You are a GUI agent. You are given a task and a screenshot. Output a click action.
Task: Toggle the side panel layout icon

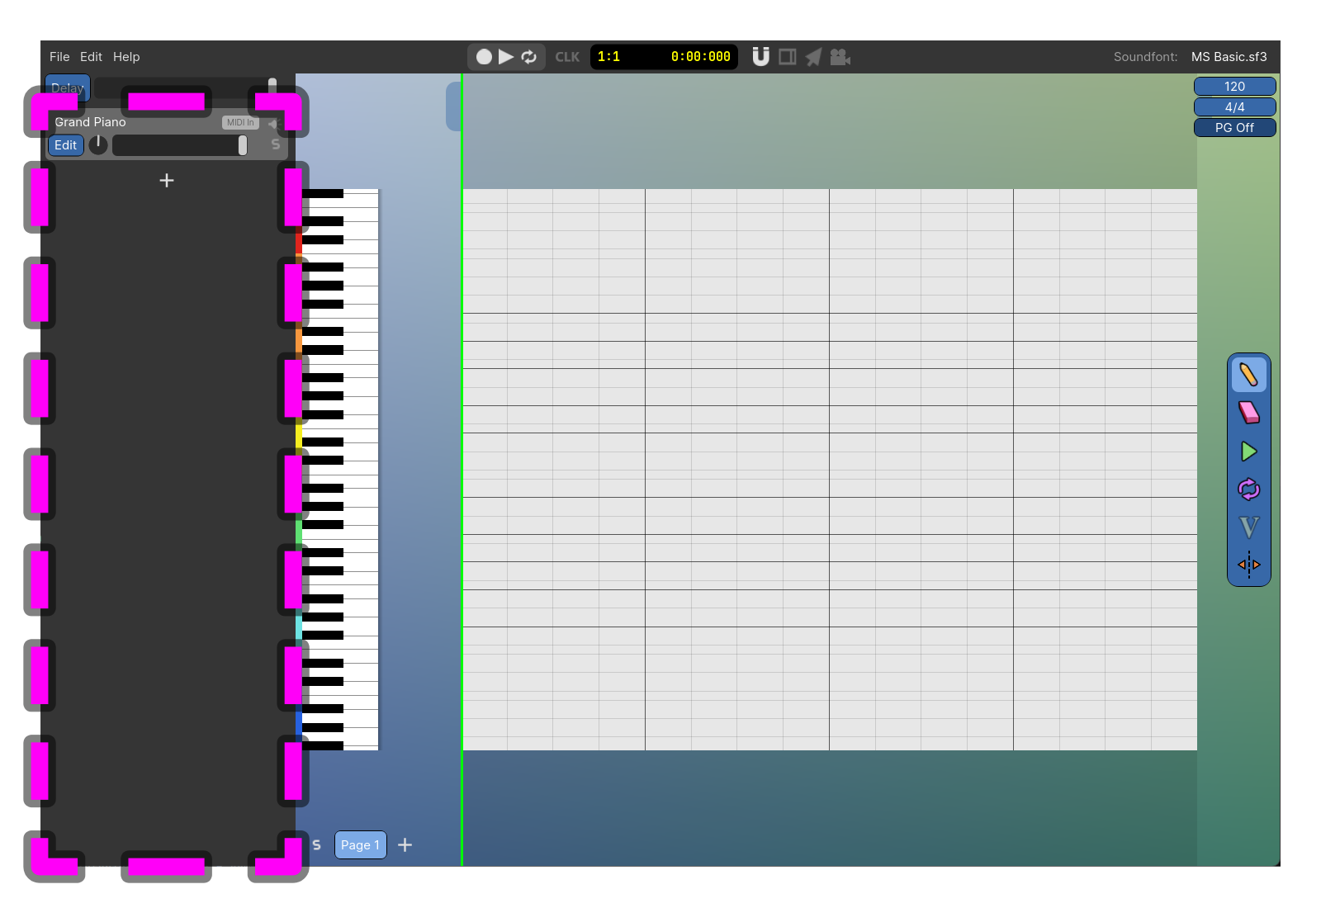pyautogui.click(x=788, y=57)
